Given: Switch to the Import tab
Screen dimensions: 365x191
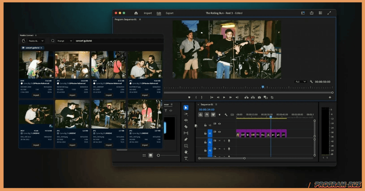Looking at the screenshot, I should pyautogui.click(x=148, y=13).
